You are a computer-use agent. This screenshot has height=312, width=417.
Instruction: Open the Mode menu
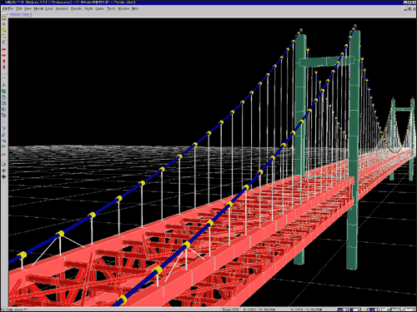point(88,8)
